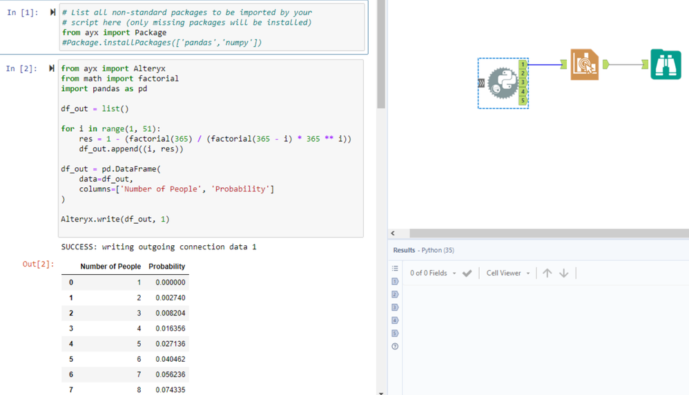The image size is (689, 395).
Task: Click the SUCCESS writing outgoing connection message
Action: click(159, 247)
